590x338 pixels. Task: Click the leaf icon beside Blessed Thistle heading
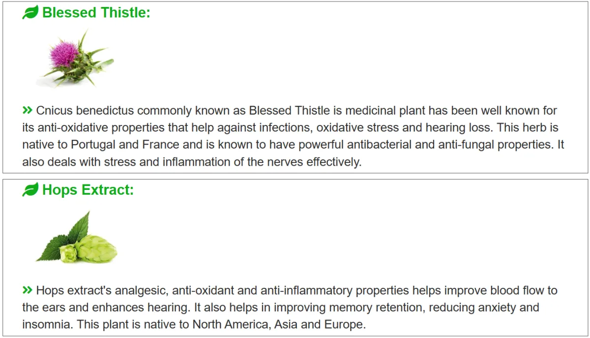click(30, 13)
